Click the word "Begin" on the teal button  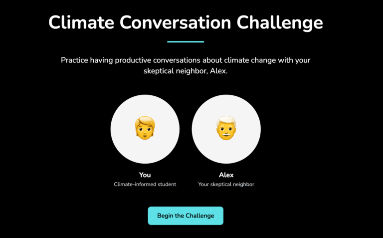click(166, 216)
